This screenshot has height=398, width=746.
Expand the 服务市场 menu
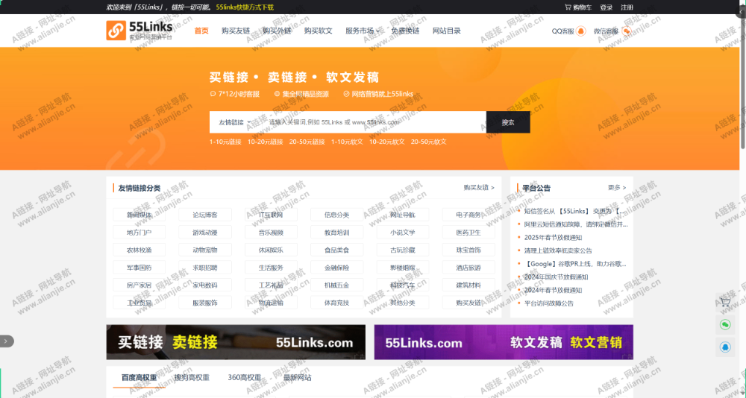click(363, 31)
